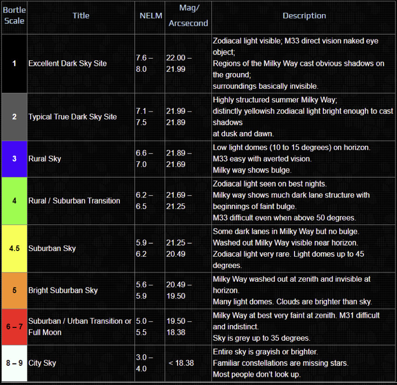397x385 pixels.
Task: Click NELM value '5.0 – 5.5'
Action: tap(145, 326)
